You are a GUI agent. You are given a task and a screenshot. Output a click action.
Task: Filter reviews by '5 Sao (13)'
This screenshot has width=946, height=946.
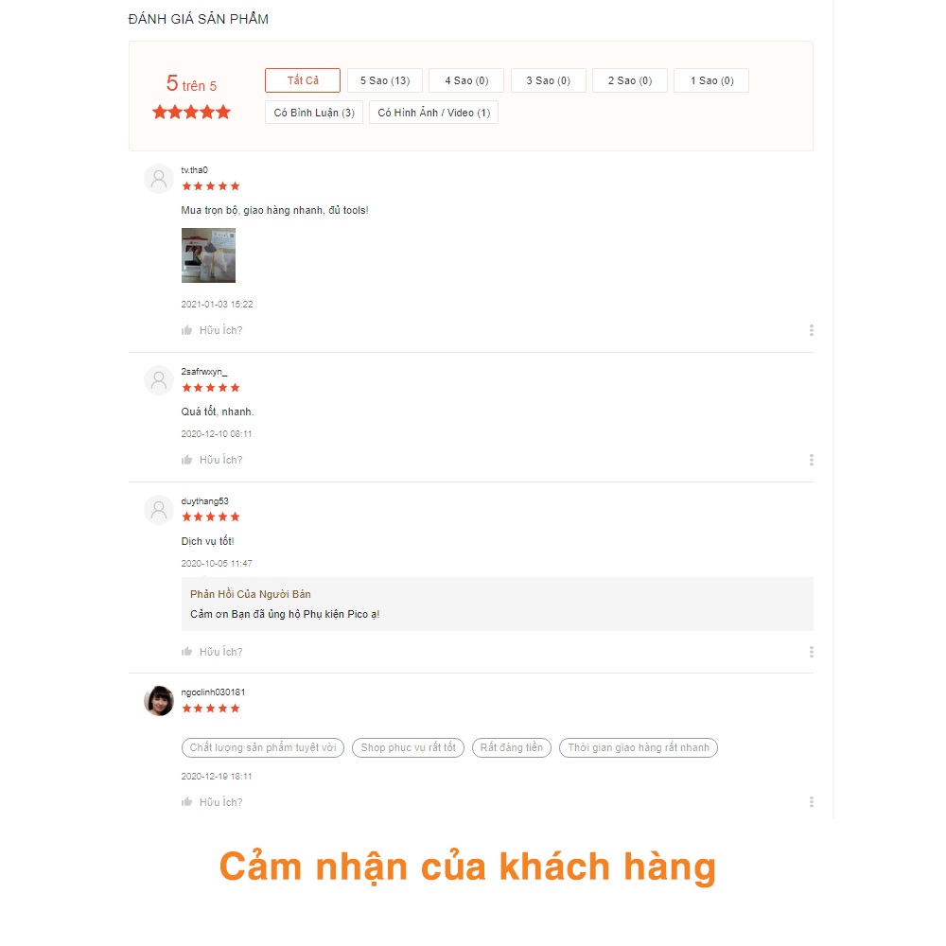tap(384, 80)
